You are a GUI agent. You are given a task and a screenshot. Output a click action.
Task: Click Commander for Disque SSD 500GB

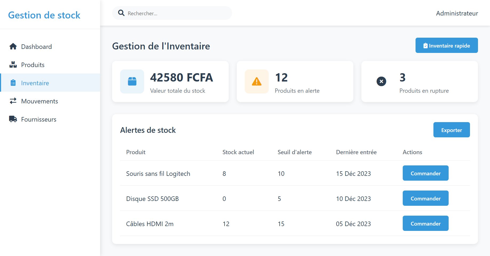click(x=425, y=198)
